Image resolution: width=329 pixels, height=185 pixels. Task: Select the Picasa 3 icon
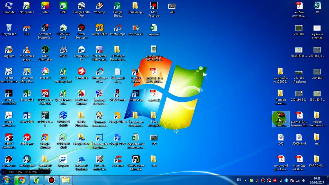click(45, 73)
